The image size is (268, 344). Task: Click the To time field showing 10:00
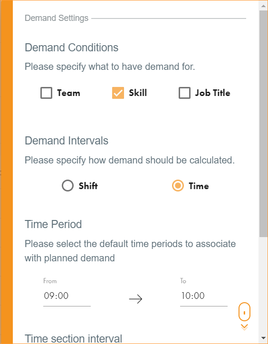(204, 296)
